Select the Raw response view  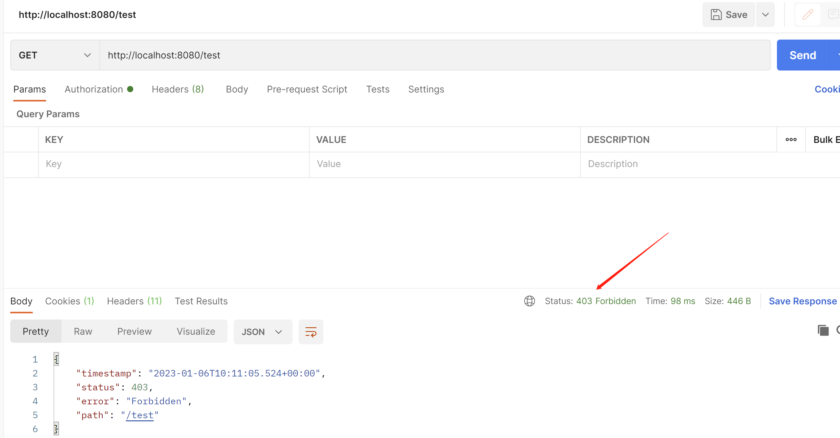[x=83, y=331]
